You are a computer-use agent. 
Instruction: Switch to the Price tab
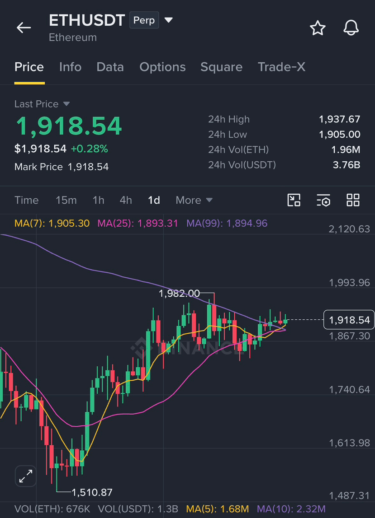pos(29,67)
